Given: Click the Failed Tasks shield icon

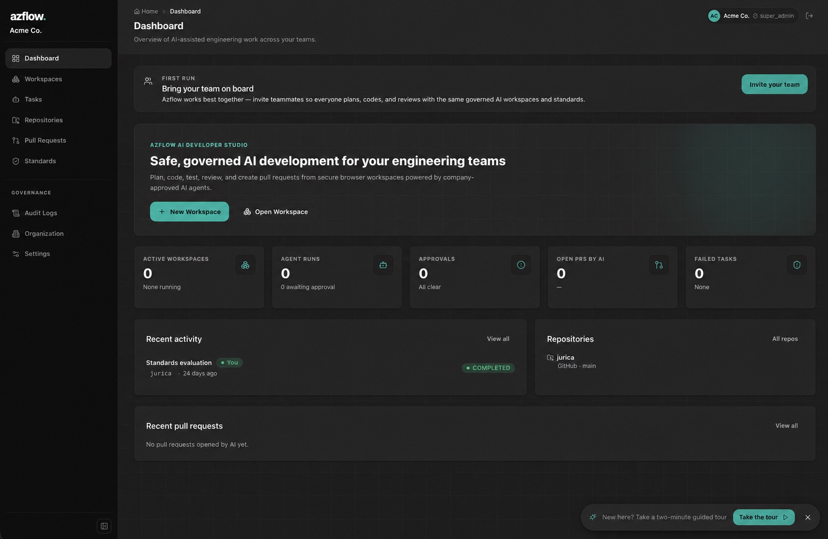Looking at the screenshot, I should tap(797, 265).
